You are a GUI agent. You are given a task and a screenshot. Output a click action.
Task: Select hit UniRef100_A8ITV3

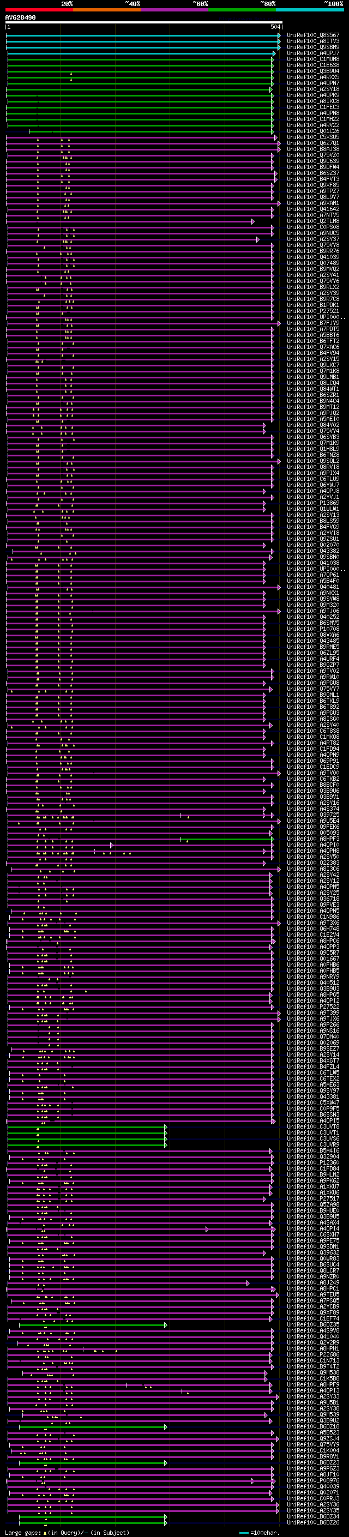coord(313,41)
